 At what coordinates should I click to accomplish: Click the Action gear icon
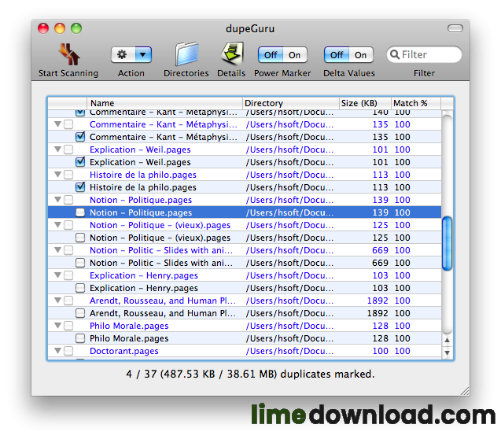click(x=123, y=55)
